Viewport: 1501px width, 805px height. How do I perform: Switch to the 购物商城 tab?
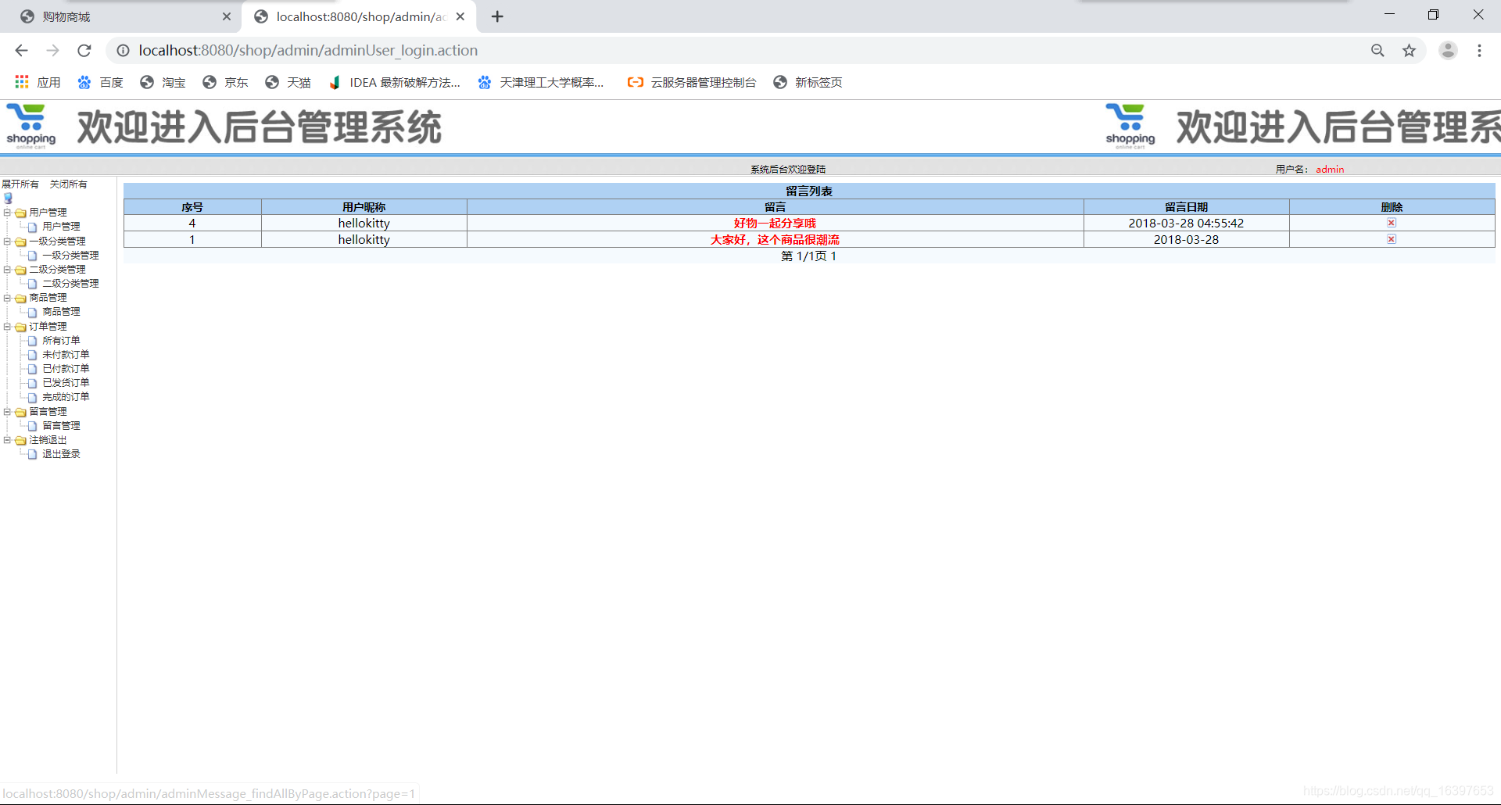[121, 16]
